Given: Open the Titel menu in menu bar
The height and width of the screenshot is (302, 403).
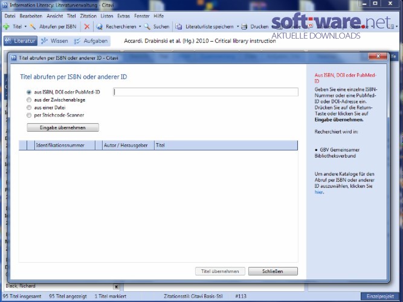Looking at the screenshot, I should point(71,16).
